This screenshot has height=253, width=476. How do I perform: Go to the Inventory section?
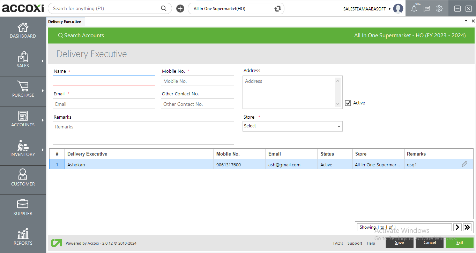point(23,149)
